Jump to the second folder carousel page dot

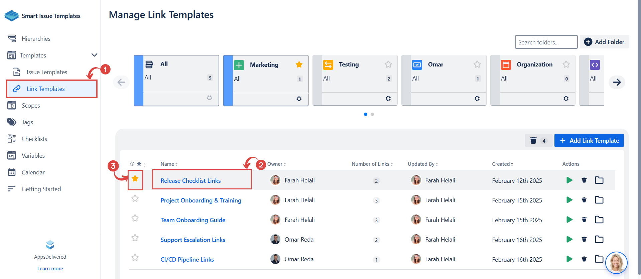coord(372,114)
